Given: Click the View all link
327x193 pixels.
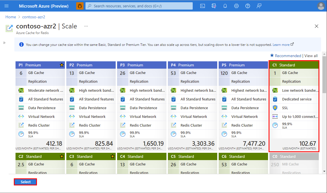Looking at the screenshot, I should 311,56.
